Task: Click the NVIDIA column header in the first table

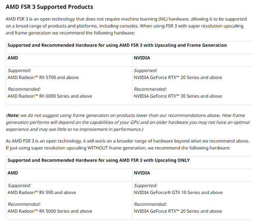Action: click(x=142, y=58)
